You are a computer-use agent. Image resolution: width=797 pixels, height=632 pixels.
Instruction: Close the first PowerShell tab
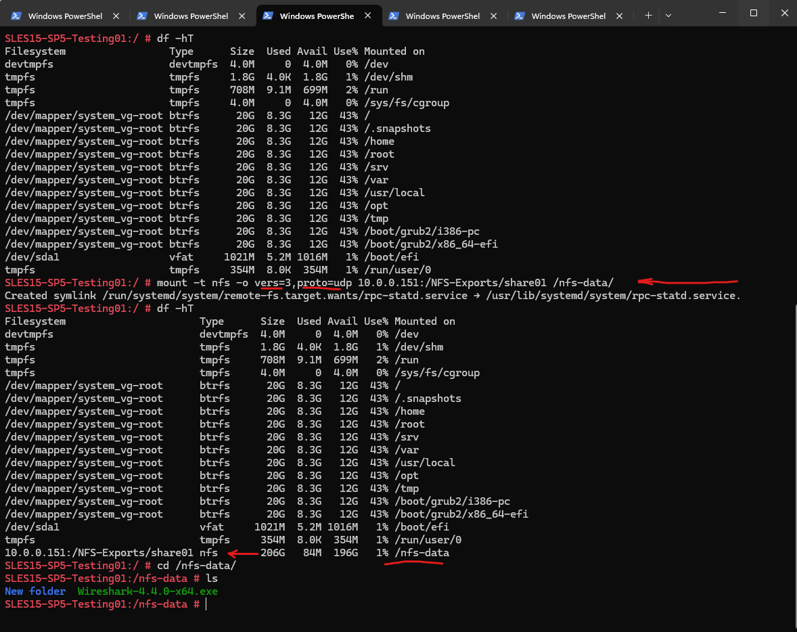pyautogui.click(x=116, y=16)
